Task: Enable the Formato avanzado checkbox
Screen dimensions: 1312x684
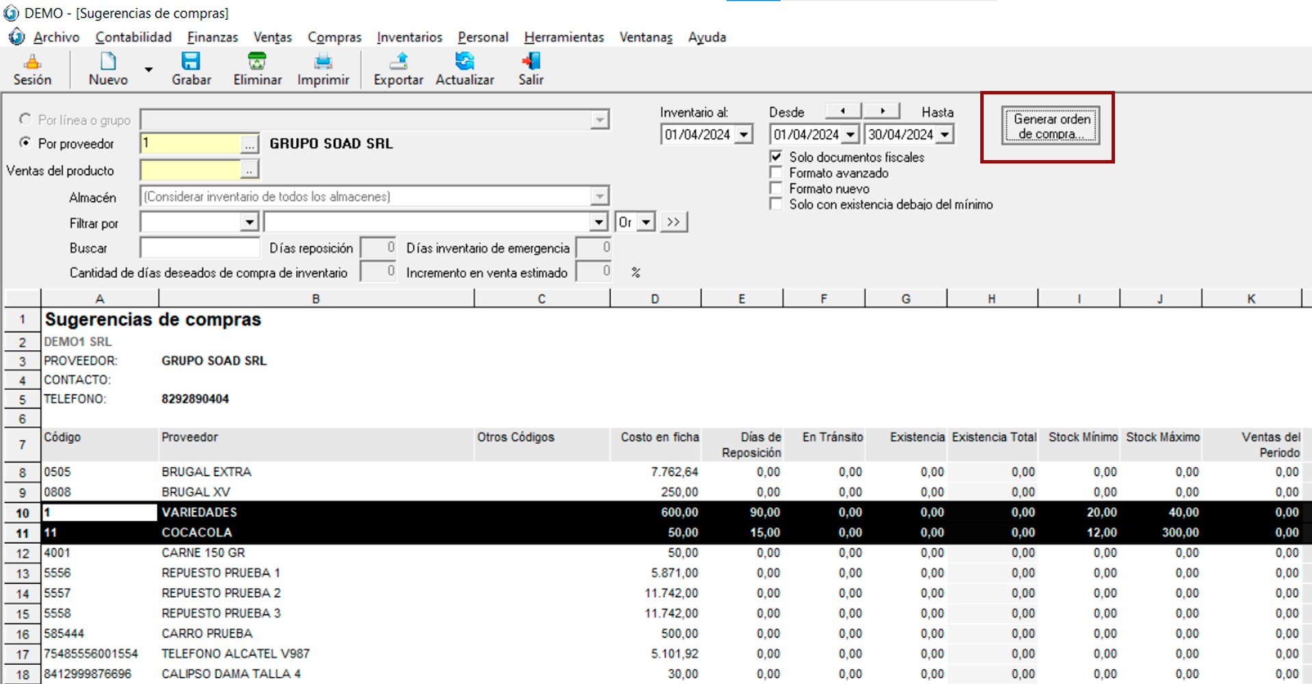Action: pos(776,172)
